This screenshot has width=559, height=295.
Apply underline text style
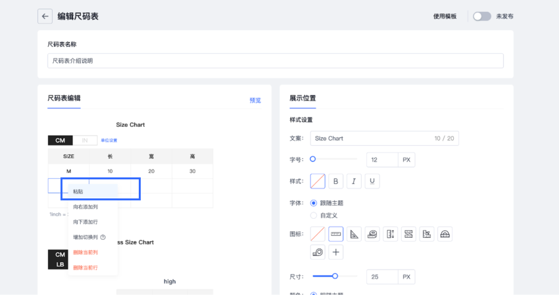pos(372,181)
